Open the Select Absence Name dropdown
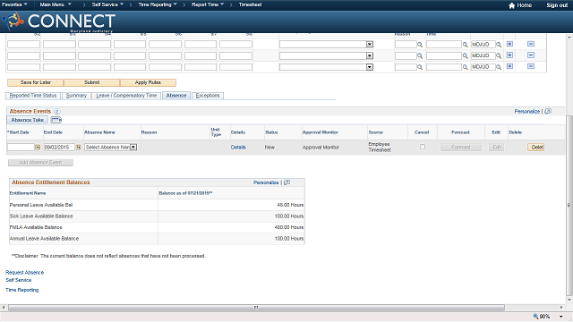This screenshot has height=322, width=573. pyautogui.click(x=111, y=147)
